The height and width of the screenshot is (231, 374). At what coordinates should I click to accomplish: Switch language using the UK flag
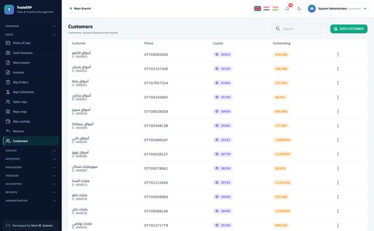click(257, 9)
